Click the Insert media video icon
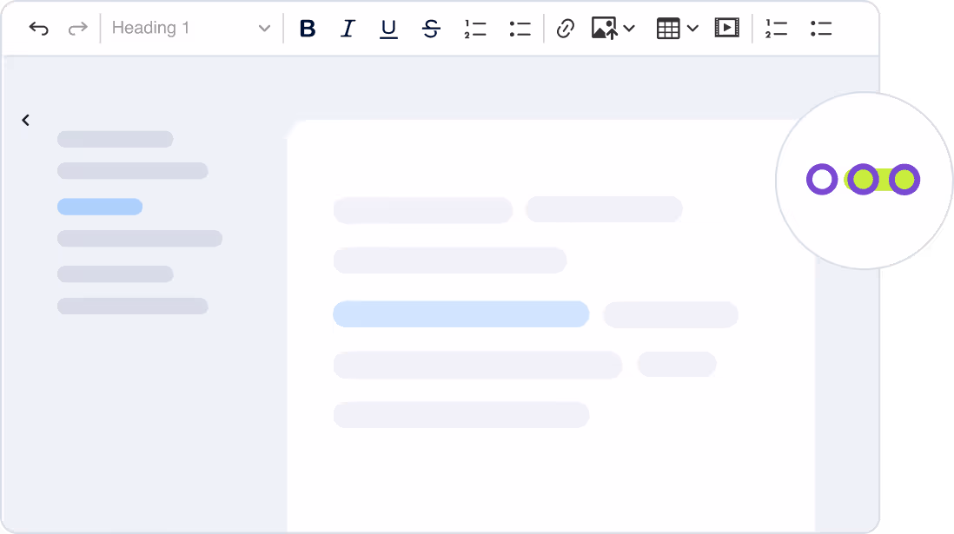The height and width of the screenshot is (534, 954). tap(726, 28)
